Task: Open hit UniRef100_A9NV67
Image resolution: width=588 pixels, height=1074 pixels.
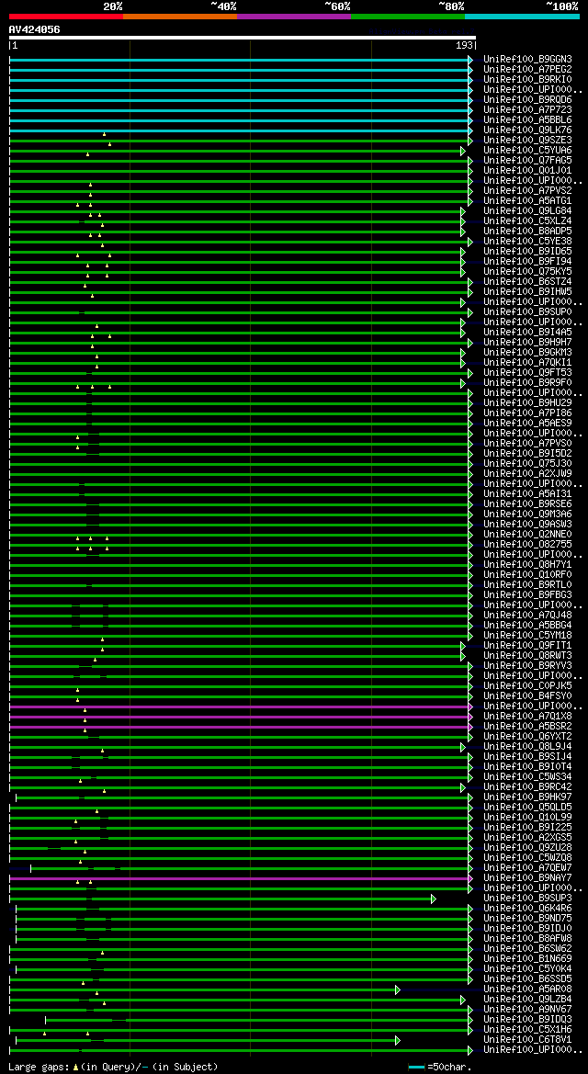Action: click(527, 1011)
